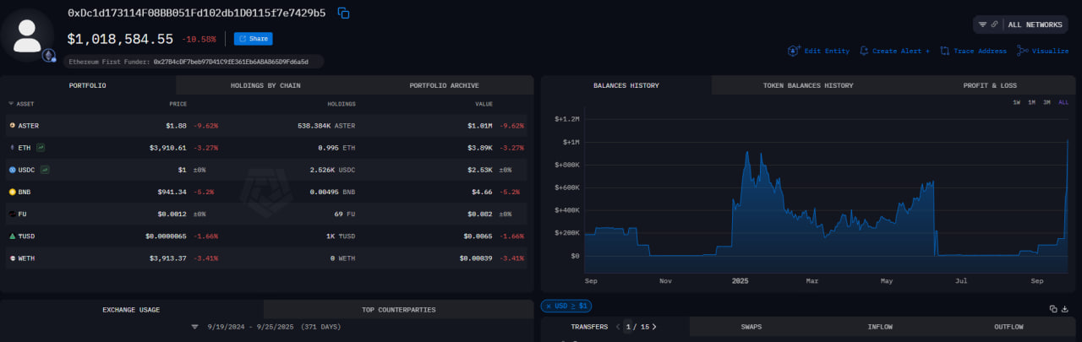1082x342 pixels.
Task: Copy the wallet address using the copy icon
Action: 343,13
